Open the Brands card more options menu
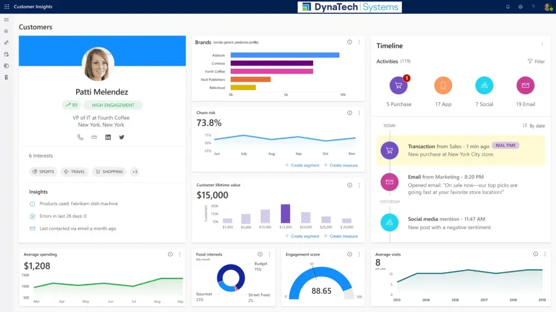The image size is (556, 312). [359, 42]
